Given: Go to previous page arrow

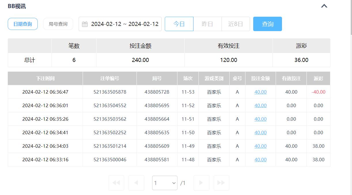Looking at the screenshot, I should pos(136,183).
